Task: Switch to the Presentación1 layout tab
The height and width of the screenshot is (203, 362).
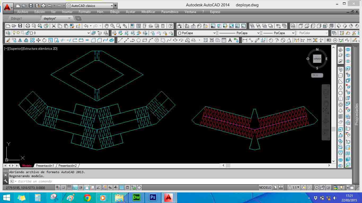Action: coord(45,166)
